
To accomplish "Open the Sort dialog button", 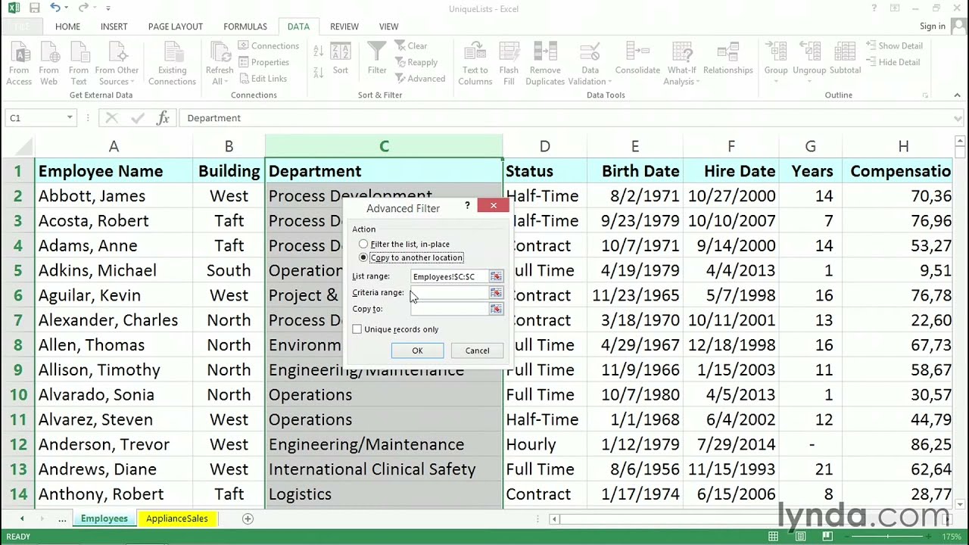I will click(x=341, y=59).
